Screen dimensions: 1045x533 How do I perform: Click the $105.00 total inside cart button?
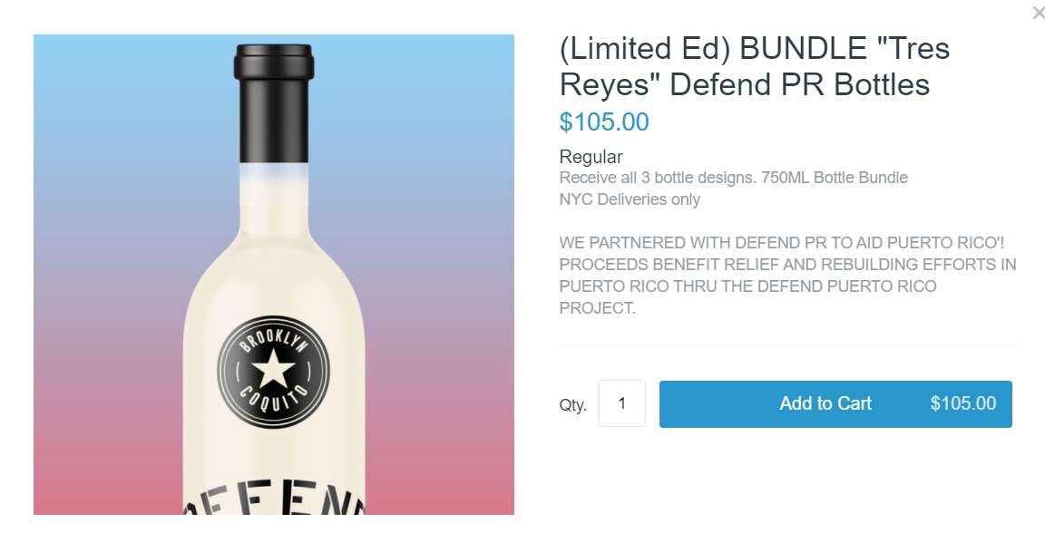962,404
